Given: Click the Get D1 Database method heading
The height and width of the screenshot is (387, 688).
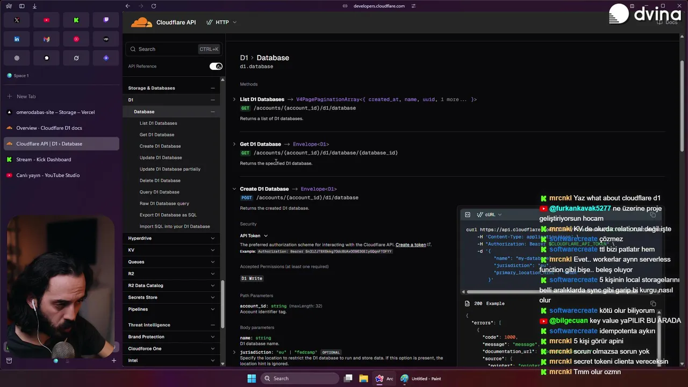Looking at the screenshot, I should [x=260, y=144].
